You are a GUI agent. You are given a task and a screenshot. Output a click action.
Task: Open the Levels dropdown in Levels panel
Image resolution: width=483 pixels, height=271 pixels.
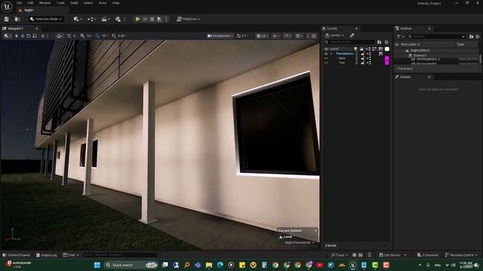tap(334, 35)
